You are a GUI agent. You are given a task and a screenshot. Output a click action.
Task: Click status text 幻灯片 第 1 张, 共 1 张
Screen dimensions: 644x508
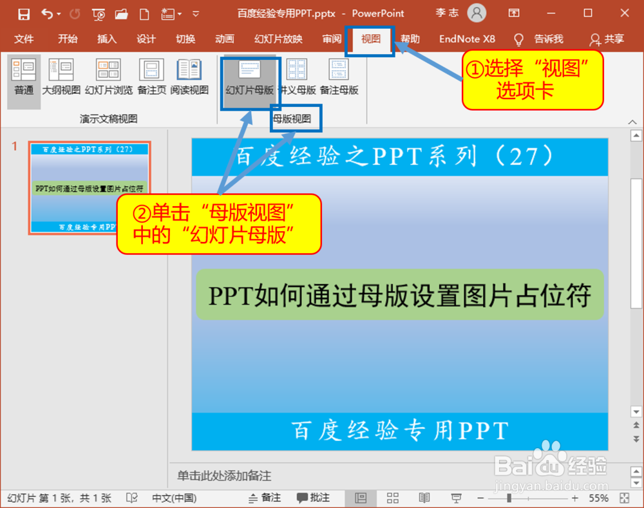tap(59, 498)
